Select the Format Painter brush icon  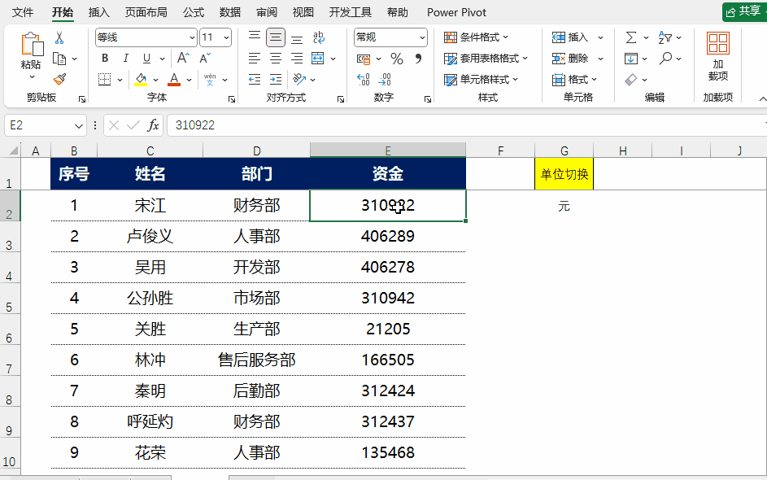[59, 79]
